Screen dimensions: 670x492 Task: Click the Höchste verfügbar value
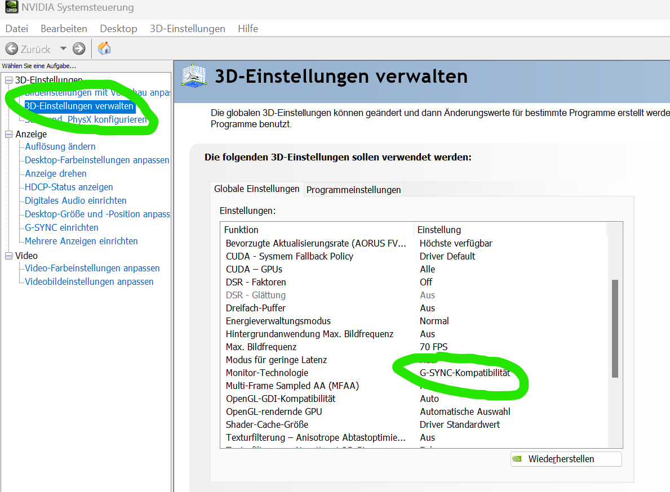(456, 243)
